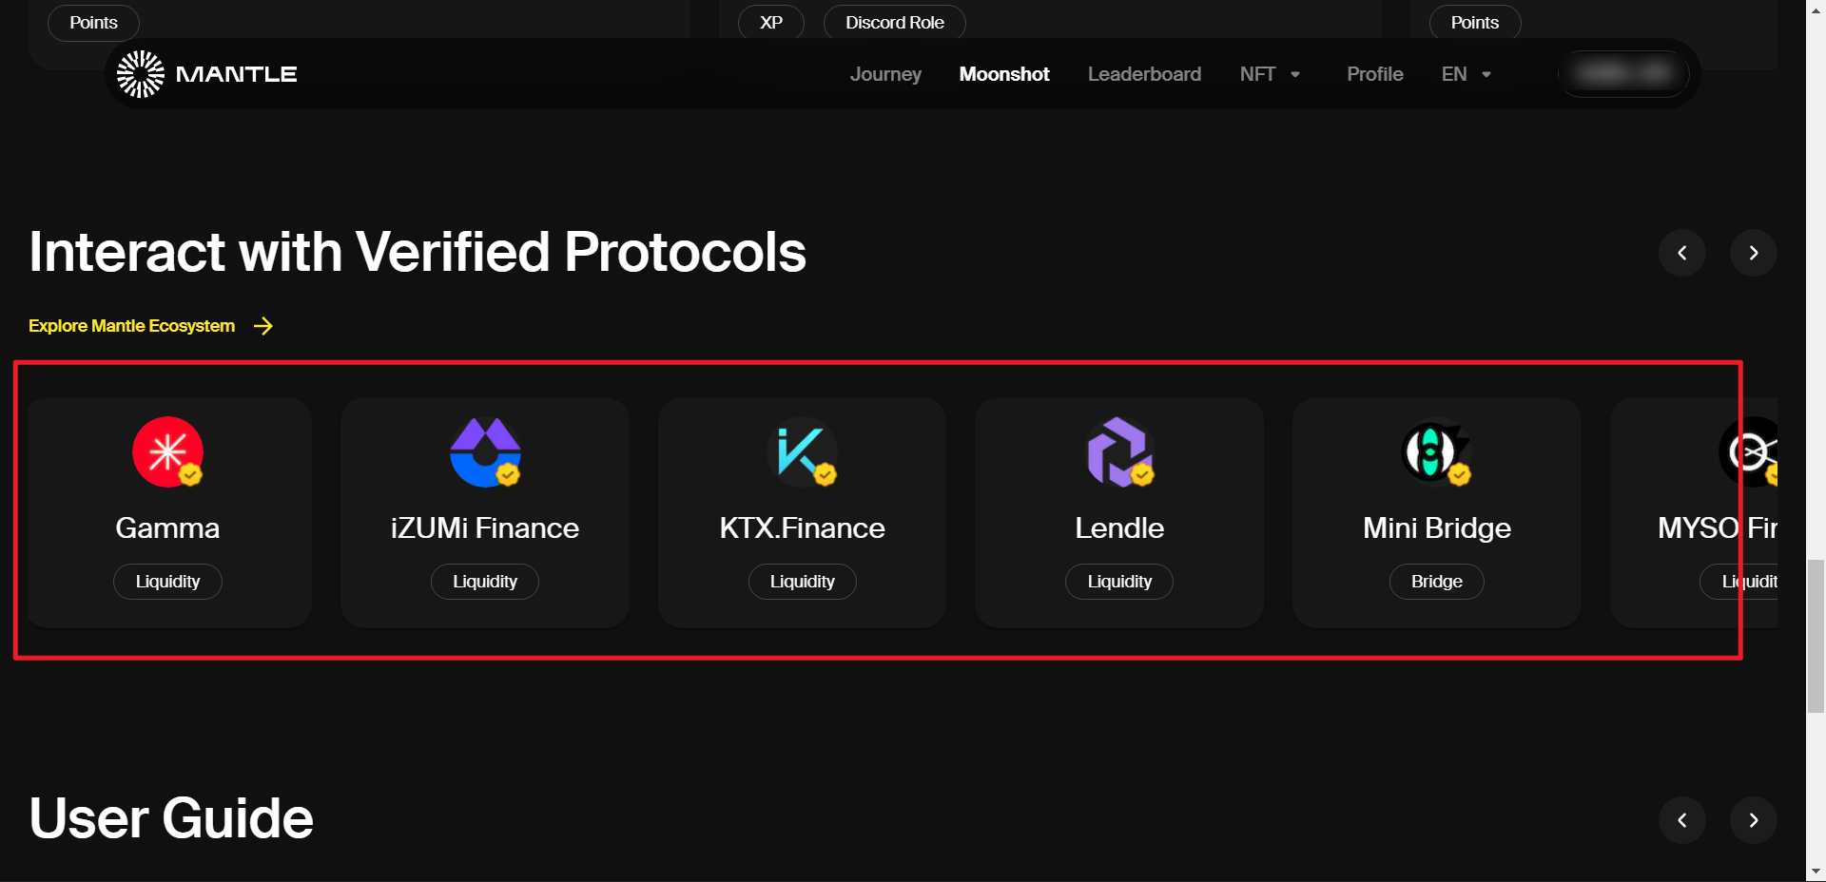Expand the NFT dropdown menu
Image resolution: width=1826 pixels, height=882 pixels.
point(1270,74)
